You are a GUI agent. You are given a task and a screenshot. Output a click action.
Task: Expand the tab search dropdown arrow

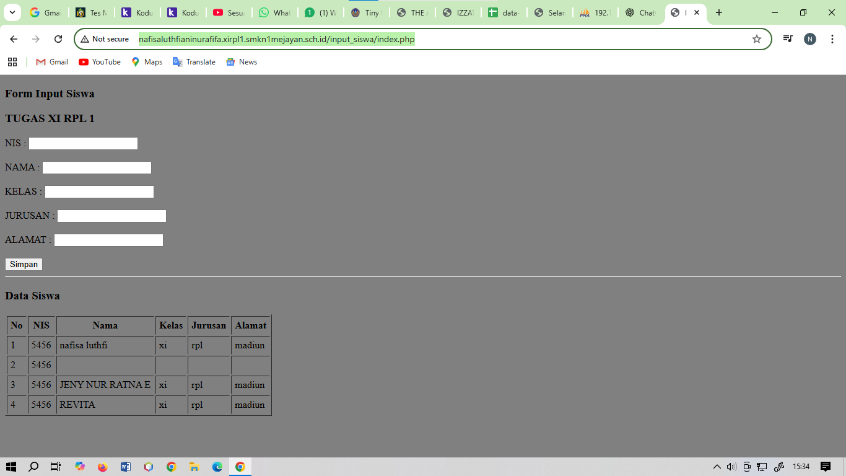(12, 12)
